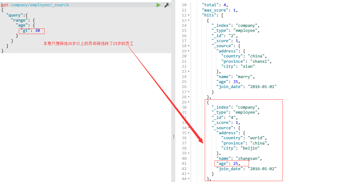This screenshot has width=349, height=182.
Task: Click the "name": "zhangsan" line
Action: [239, 159]
